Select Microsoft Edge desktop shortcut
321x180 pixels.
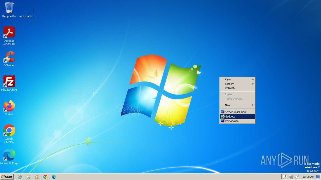pyautogui.click(x=9, y=157)
